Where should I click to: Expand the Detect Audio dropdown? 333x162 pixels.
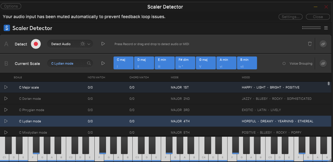coord(89,44)
